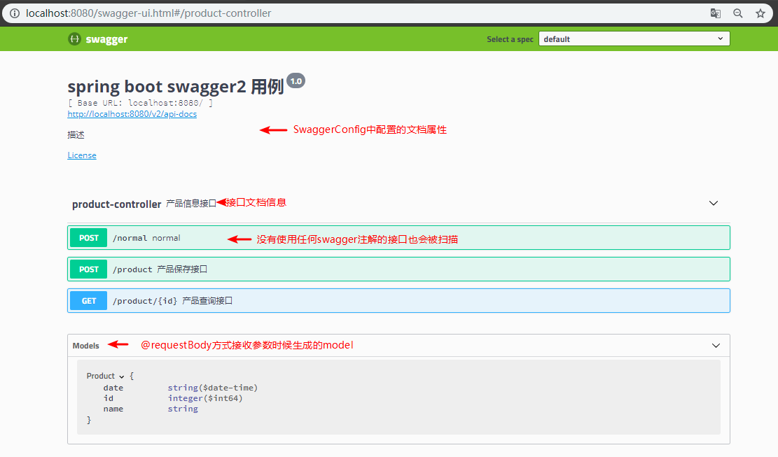This screenshot has width=778, height=457.
Task: Click the browser address bar URL
Action: (148, 13)
